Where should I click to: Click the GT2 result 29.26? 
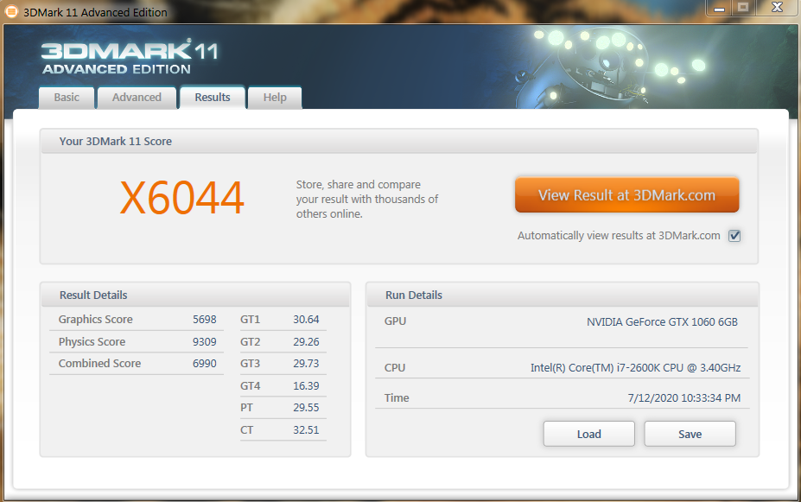click(x=306, y=342)
